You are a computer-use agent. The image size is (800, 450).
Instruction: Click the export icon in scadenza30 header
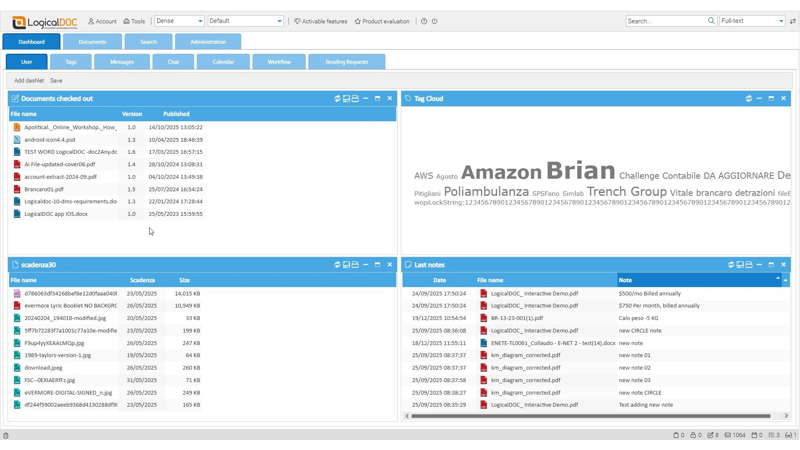click(346, 265)
